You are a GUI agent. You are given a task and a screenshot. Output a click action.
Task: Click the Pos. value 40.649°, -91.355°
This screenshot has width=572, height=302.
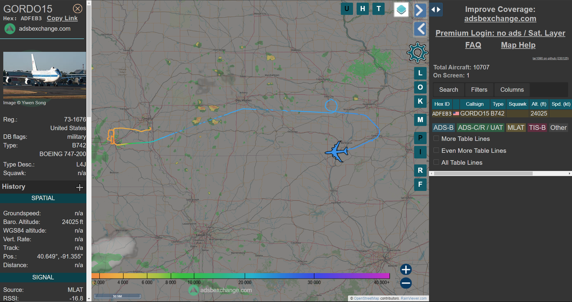pos(60,256)
